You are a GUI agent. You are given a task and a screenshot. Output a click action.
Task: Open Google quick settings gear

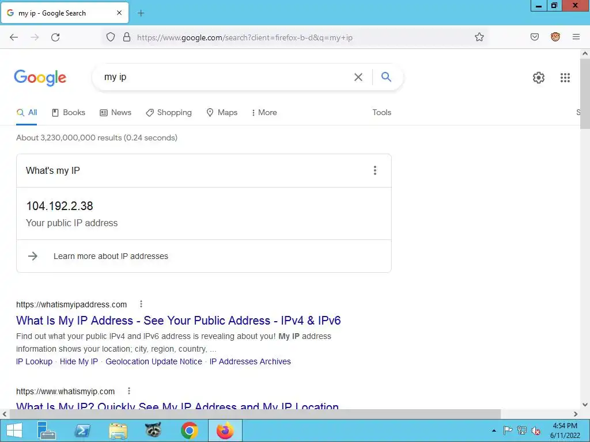point(539,78)
